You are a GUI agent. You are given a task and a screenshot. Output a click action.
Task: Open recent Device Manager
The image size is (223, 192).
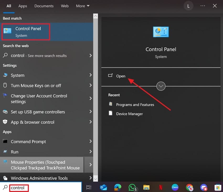point(130,114)
